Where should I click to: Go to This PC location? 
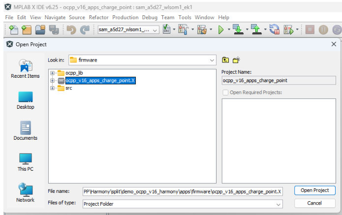(x=25, y=162)
